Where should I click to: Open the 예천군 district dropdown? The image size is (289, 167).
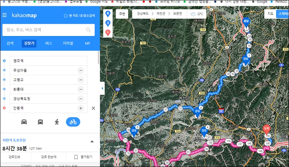pyautogui.click(x=161, y=14)
